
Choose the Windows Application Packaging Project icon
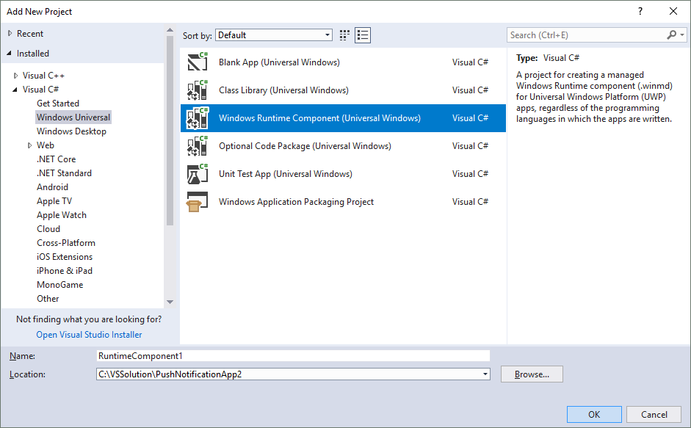pyautogui.click(x=198, y=202)
